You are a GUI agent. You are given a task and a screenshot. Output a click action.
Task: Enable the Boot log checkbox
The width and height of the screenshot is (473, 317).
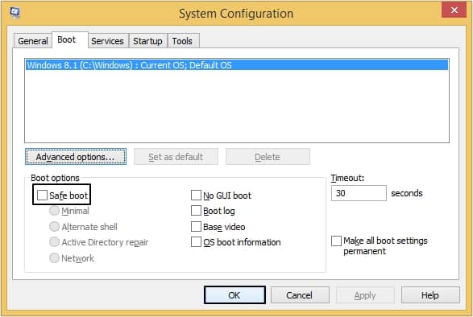point(196,210)
